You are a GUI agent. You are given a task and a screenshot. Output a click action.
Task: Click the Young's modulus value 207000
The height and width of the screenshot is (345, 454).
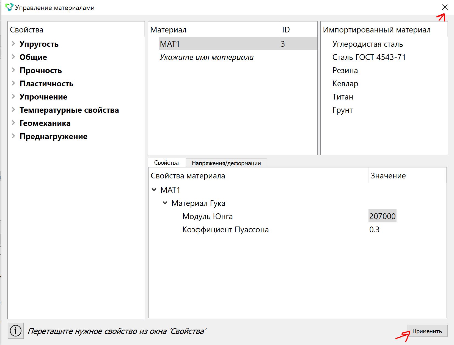tap(382, 216)
